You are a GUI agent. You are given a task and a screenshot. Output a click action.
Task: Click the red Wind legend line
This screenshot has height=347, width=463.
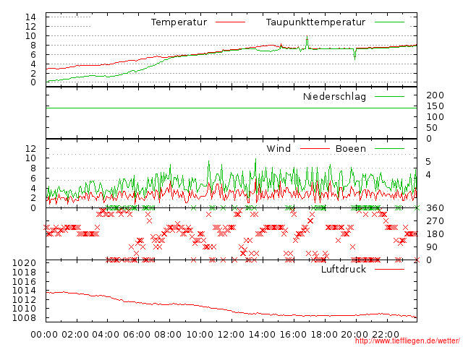(315, 149)
